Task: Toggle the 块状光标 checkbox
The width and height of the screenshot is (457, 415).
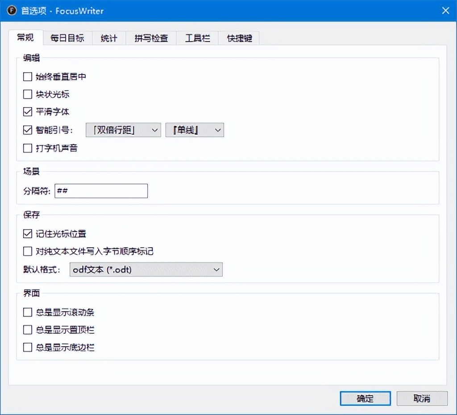Action: point(27,94)
